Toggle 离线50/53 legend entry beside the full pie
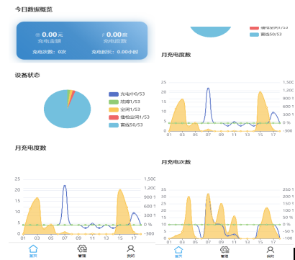Screen dimensions: 295x260 coord(126,125)
